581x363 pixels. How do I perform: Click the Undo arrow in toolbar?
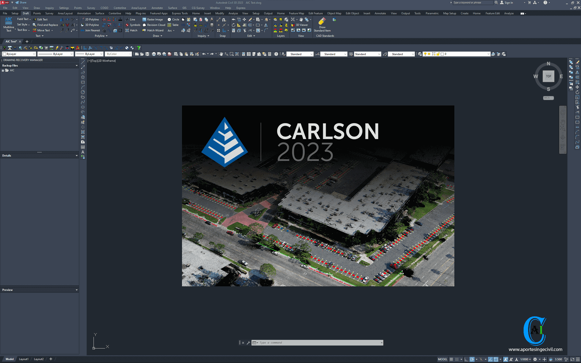click(x=204, y=54)
